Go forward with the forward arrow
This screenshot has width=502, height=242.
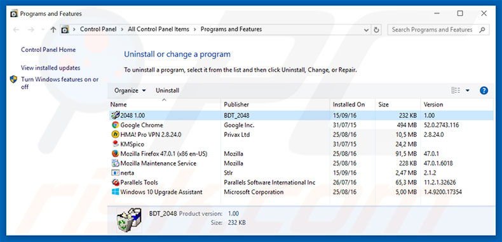click(x=31, y=30)
